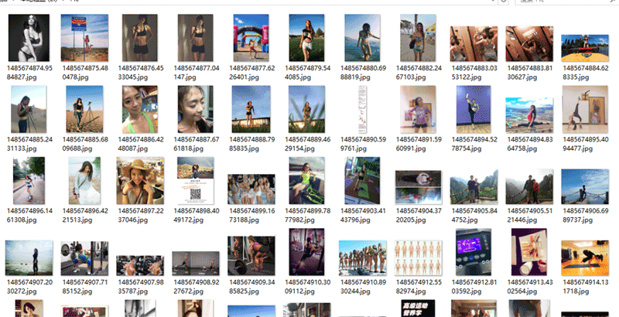Select the selfie thumbnail 1485674886.4248087.jpg
This screenshot has height=317, width=619.
pyautogui.click(x=140, y=109)
